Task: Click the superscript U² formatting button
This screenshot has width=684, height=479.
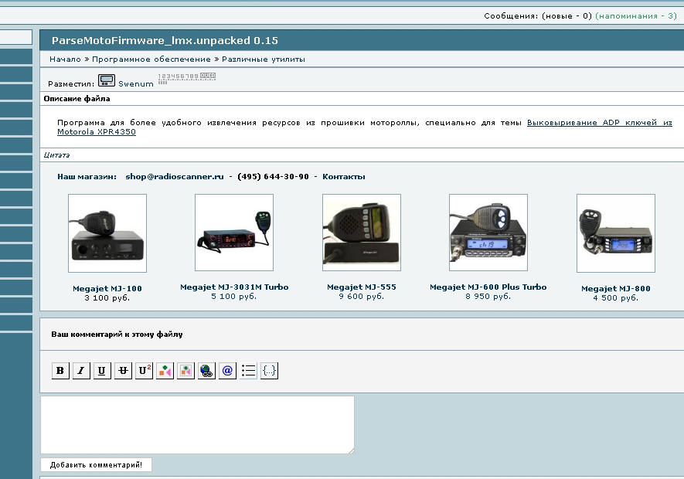Action: point(144,371)
